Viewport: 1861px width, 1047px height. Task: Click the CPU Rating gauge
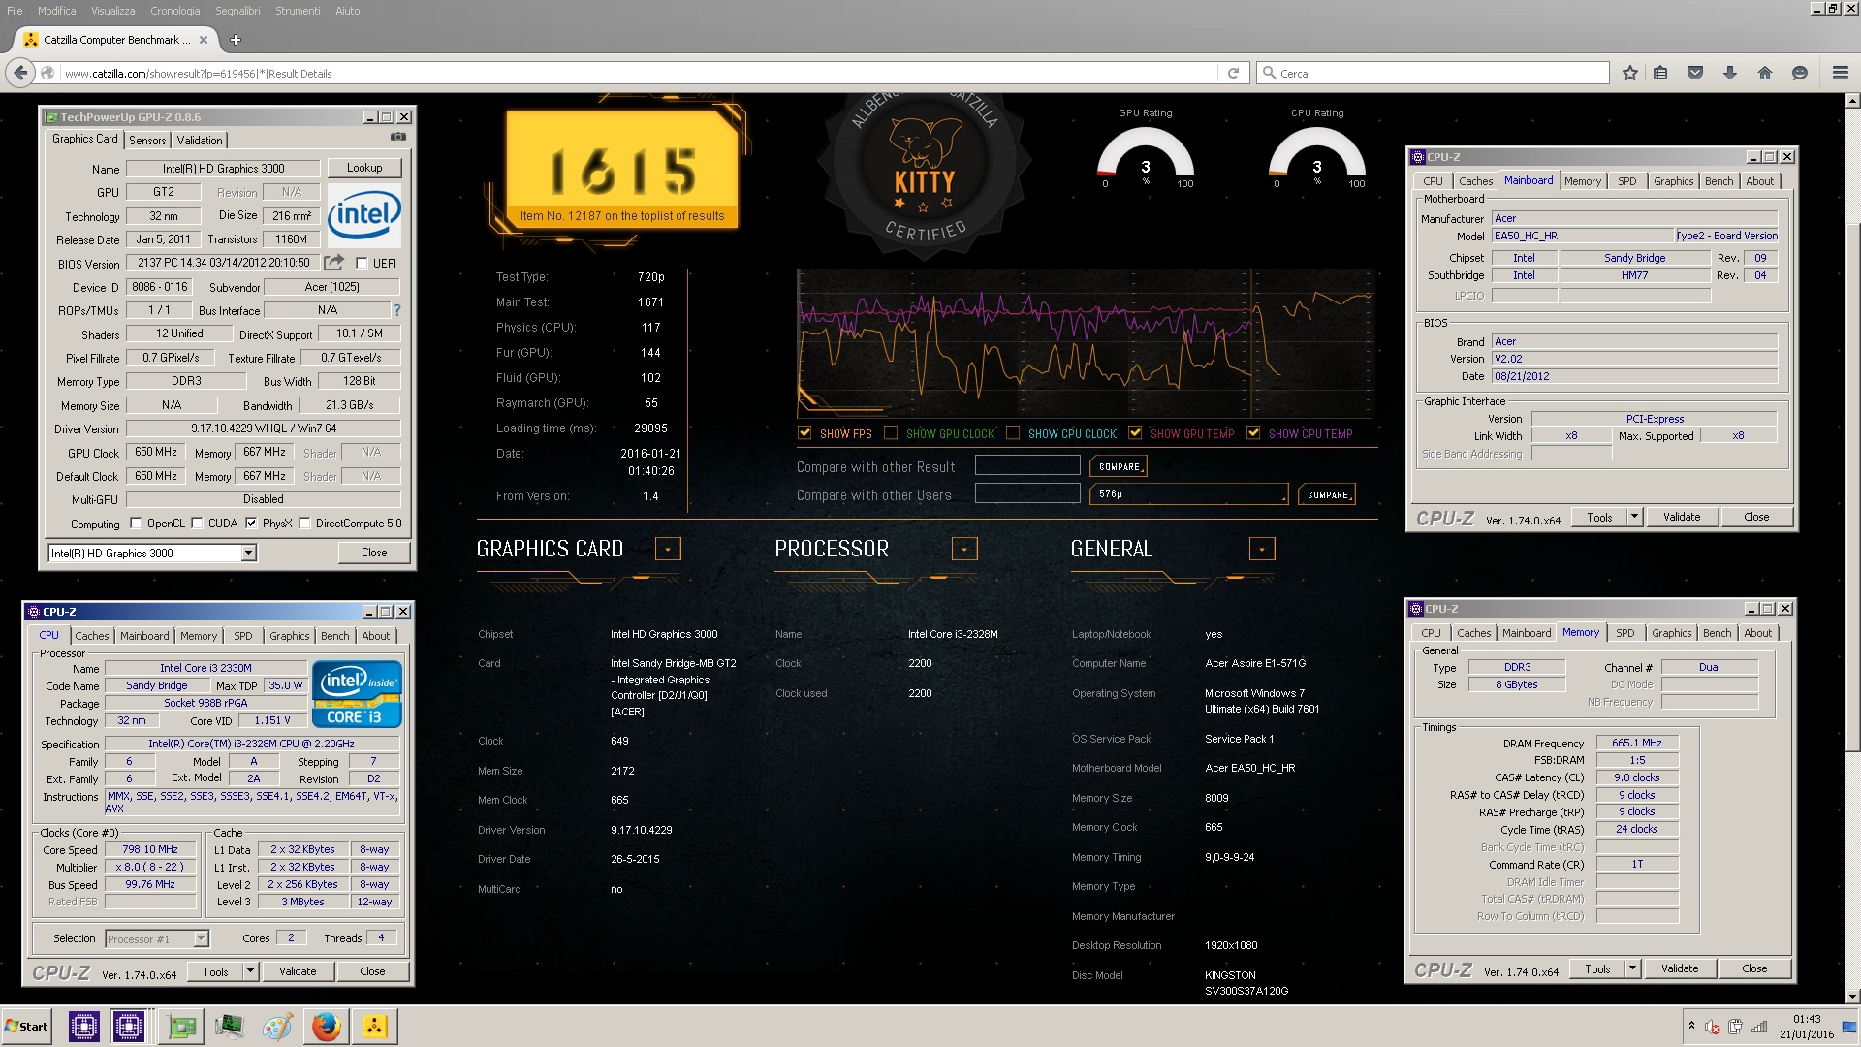1316,155
